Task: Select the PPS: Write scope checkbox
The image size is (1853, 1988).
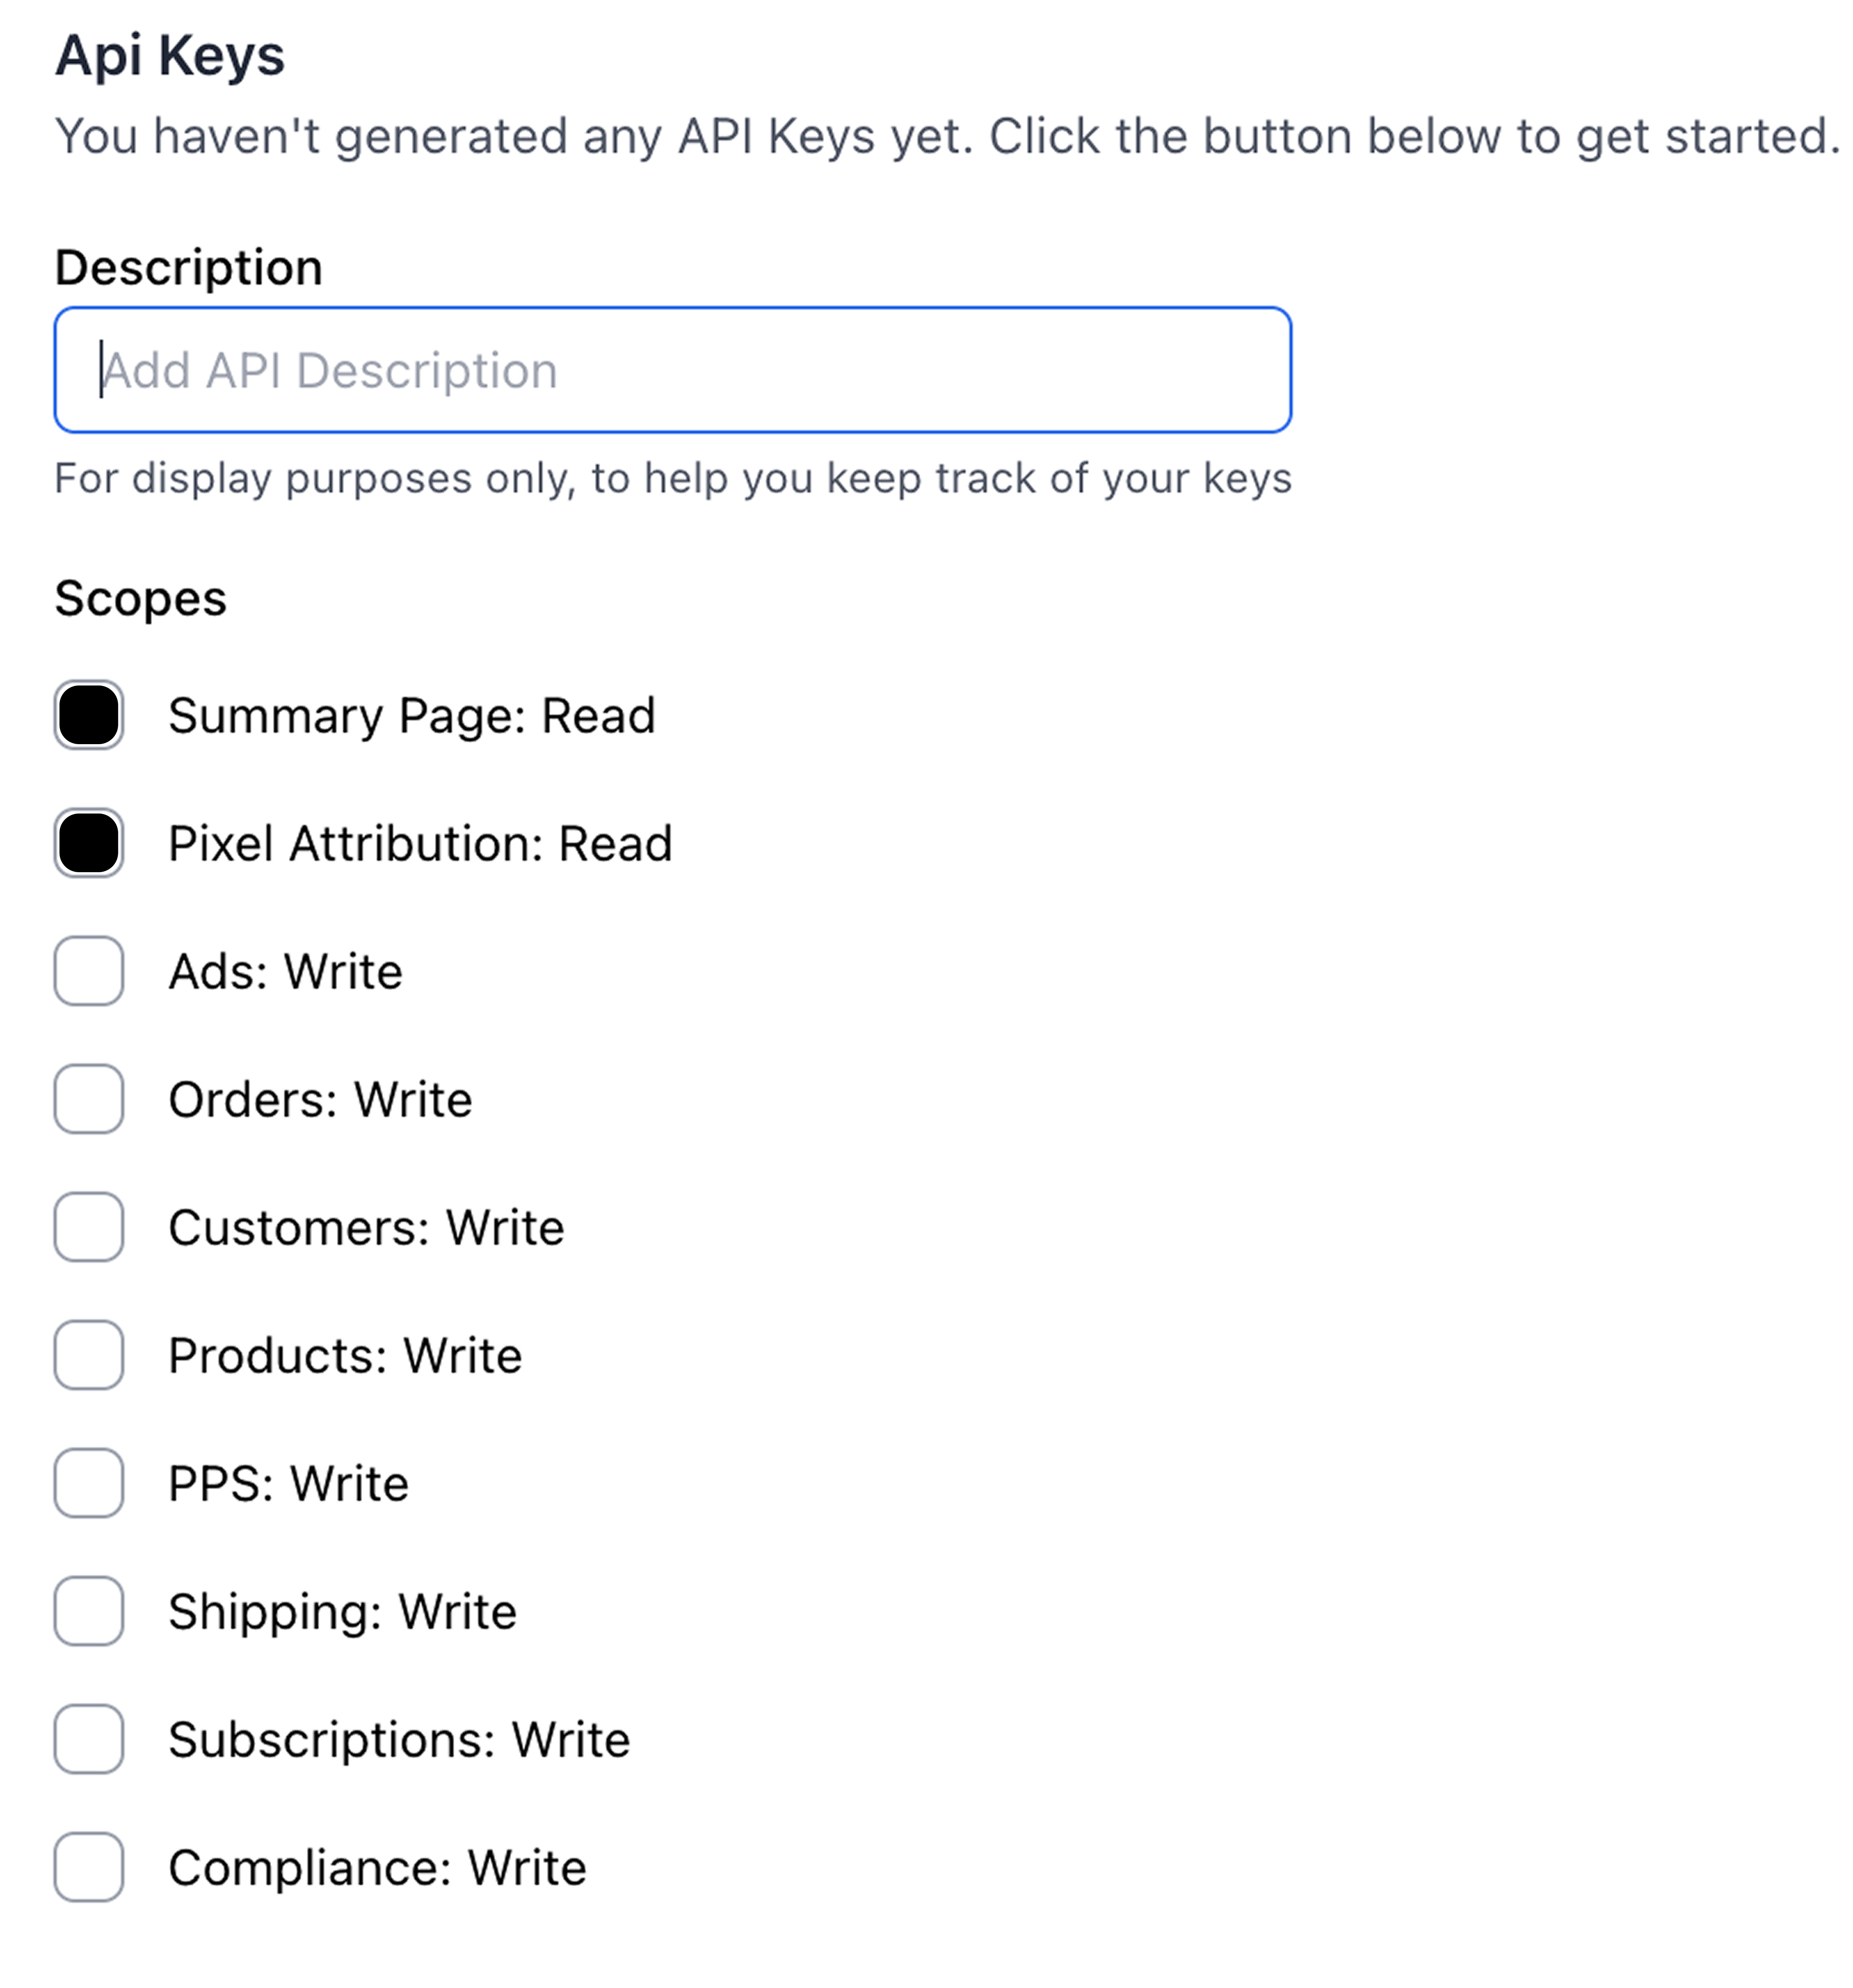Action: pyautogui.click(x=89, y=1483)
